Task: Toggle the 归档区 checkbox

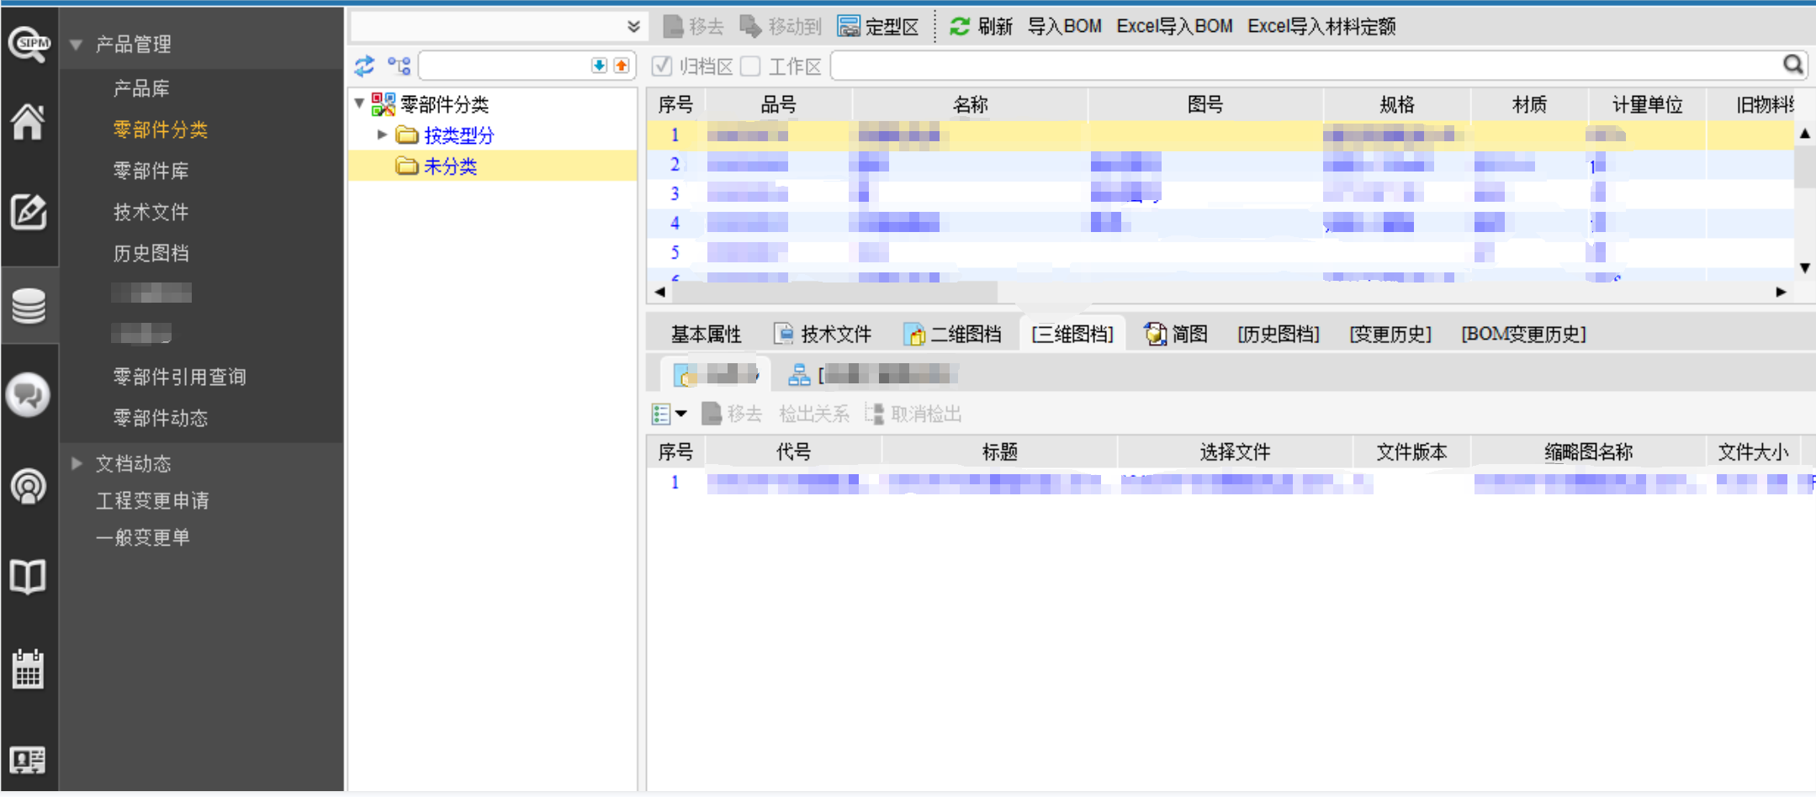Action: (x=662, y=66)
